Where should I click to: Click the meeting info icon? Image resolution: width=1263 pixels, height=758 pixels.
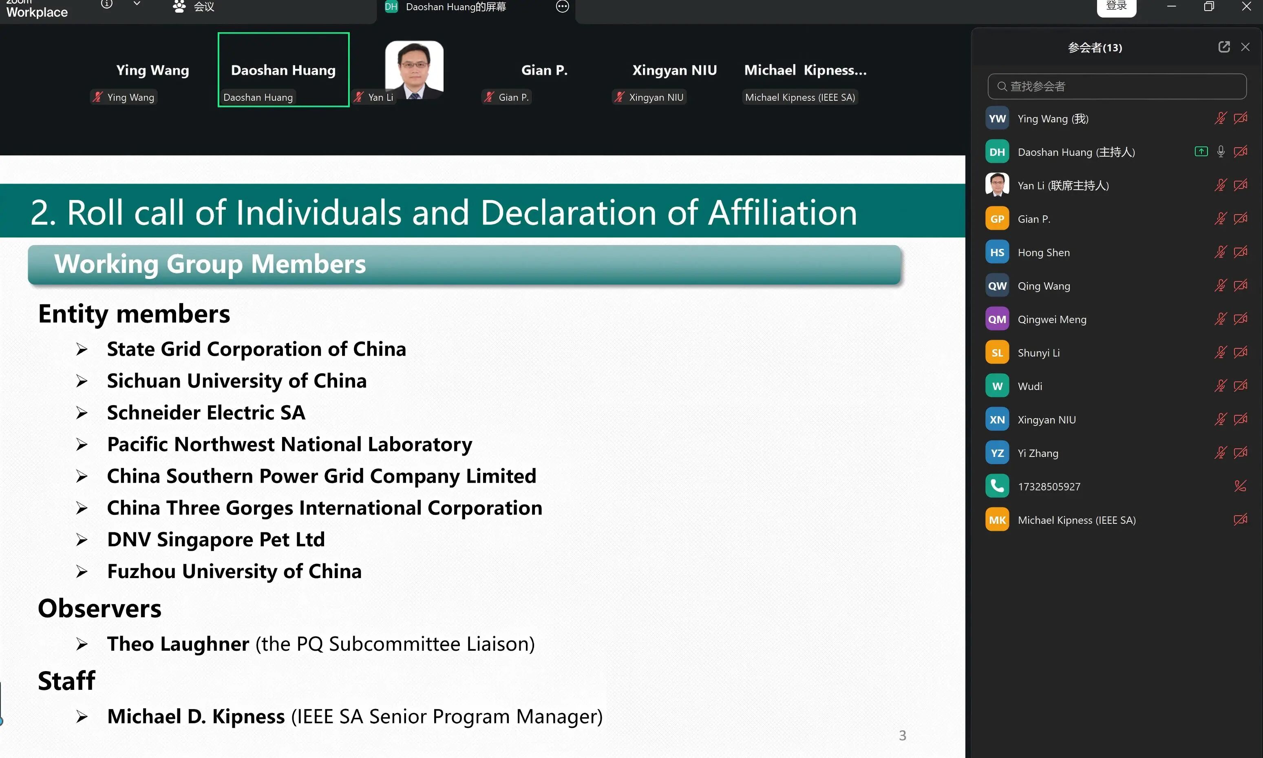(107, 4)
